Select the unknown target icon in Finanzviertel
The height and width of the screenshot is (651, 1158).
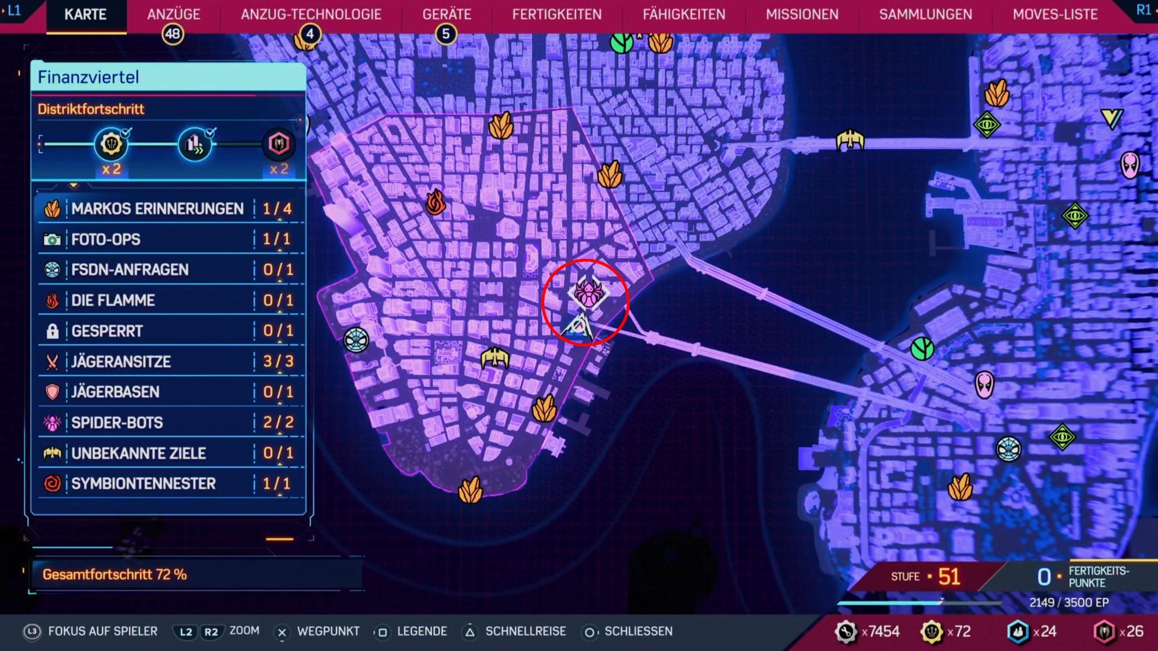[x=494, y=358]
